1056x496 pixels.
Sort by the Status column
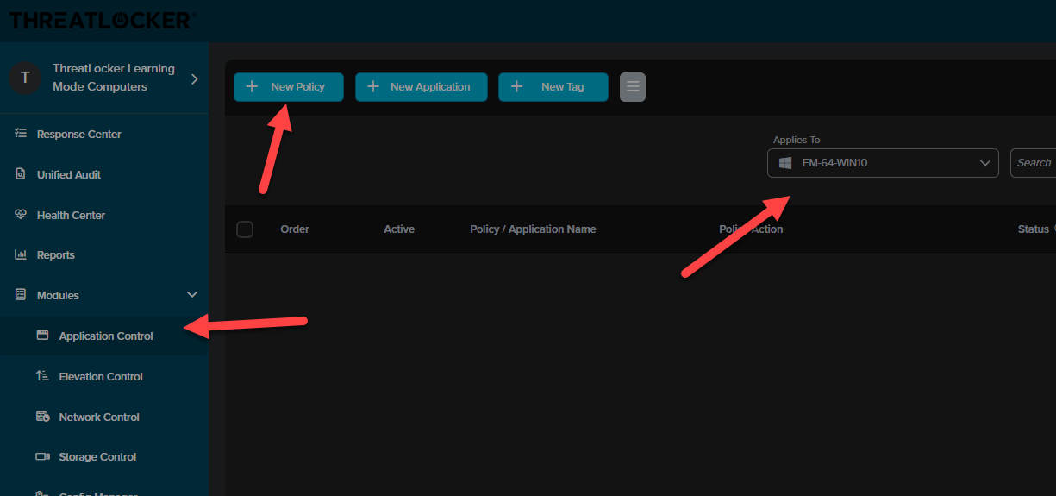click(1033, 229)
